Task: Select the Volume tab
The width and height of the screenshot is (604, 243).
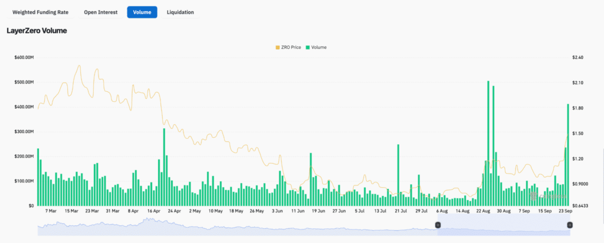Action: click(142, 12)
